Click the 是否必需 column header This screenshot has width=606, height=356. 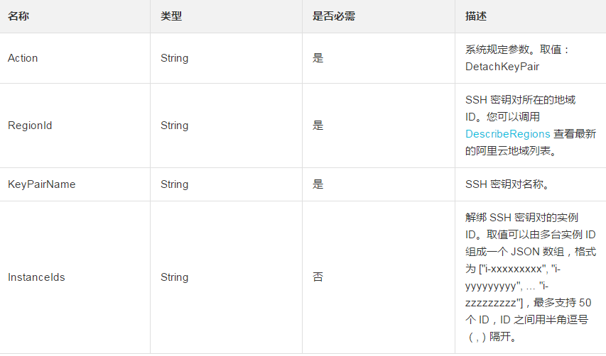coord(333,16)
